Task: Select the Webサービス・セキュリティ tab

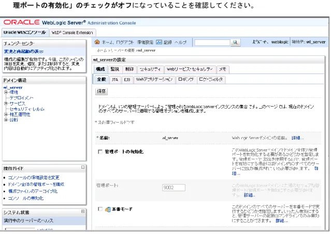Action: (190, 69)
